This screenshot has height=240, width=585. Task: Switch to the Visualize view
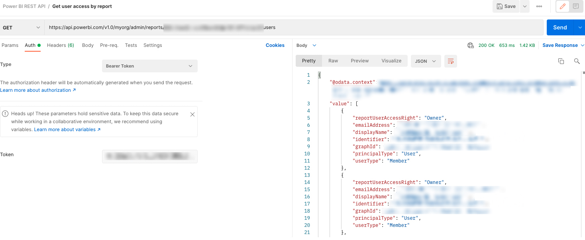click(391, 61)
